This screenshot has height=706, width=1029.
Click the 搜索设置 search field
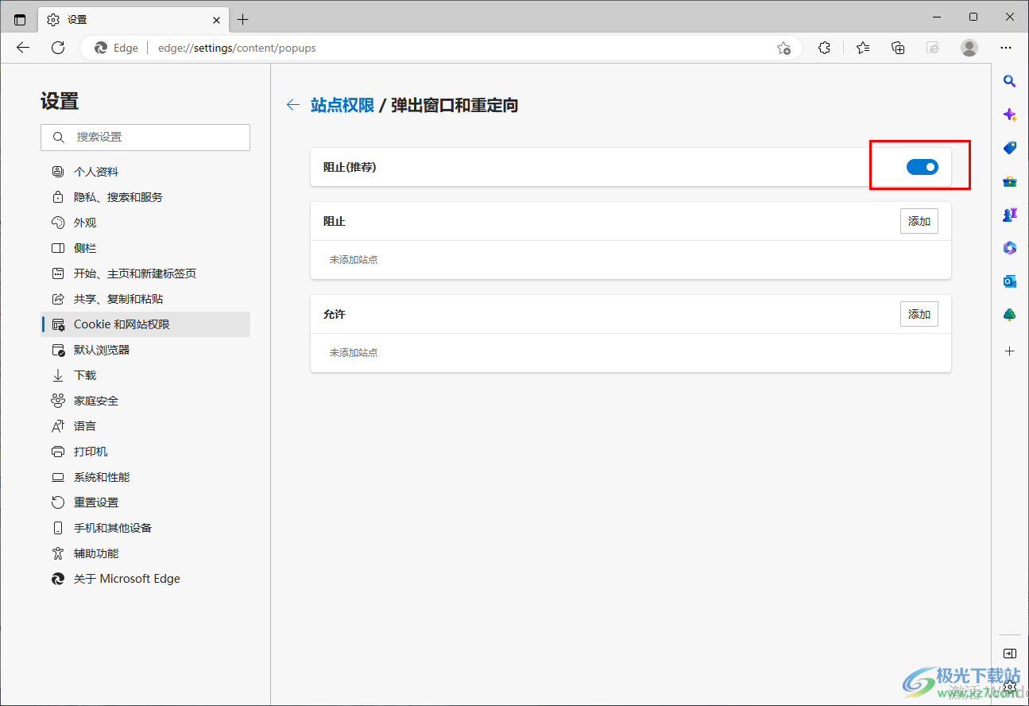[145, 137]
